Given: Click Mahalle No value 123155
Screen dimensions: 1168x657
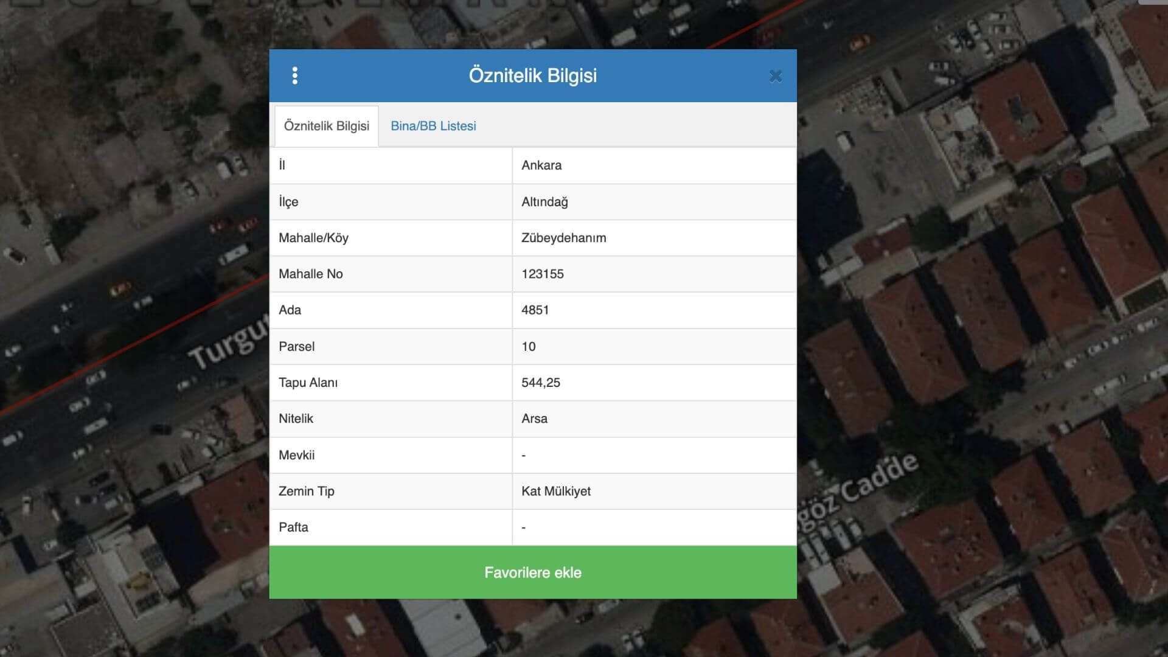Looking at the screenshot, I should tap(542, 274).
